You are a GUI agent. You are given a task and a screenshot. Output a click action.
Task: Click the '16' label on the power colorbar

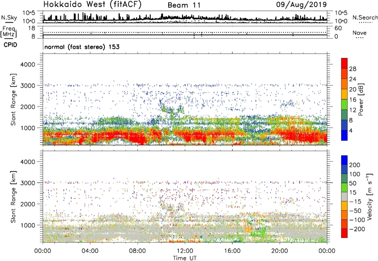tap(352, 100)
